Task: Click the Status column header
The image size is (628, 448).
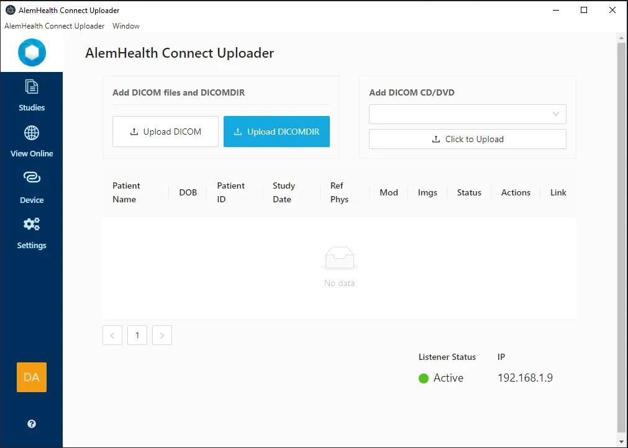Action: [x=469, y=192]
